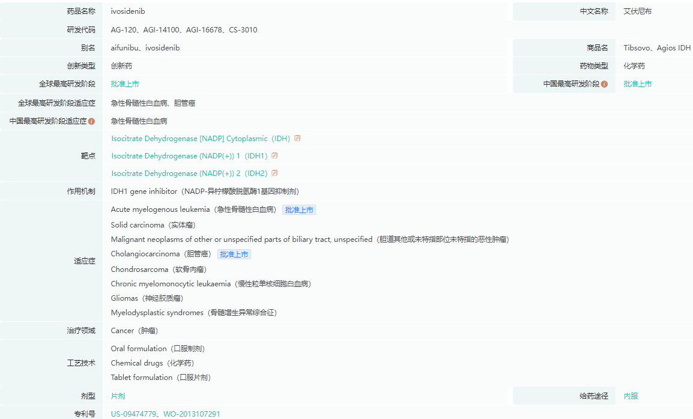Select the Cancer (肿瘤) therapeutic area
Viewport: 693px width, 419px height.
tap(135, 331)
